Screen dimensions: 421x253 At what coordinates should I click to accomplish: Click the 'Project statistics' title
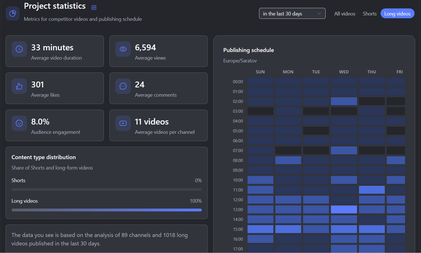click(x=55, y=6)
